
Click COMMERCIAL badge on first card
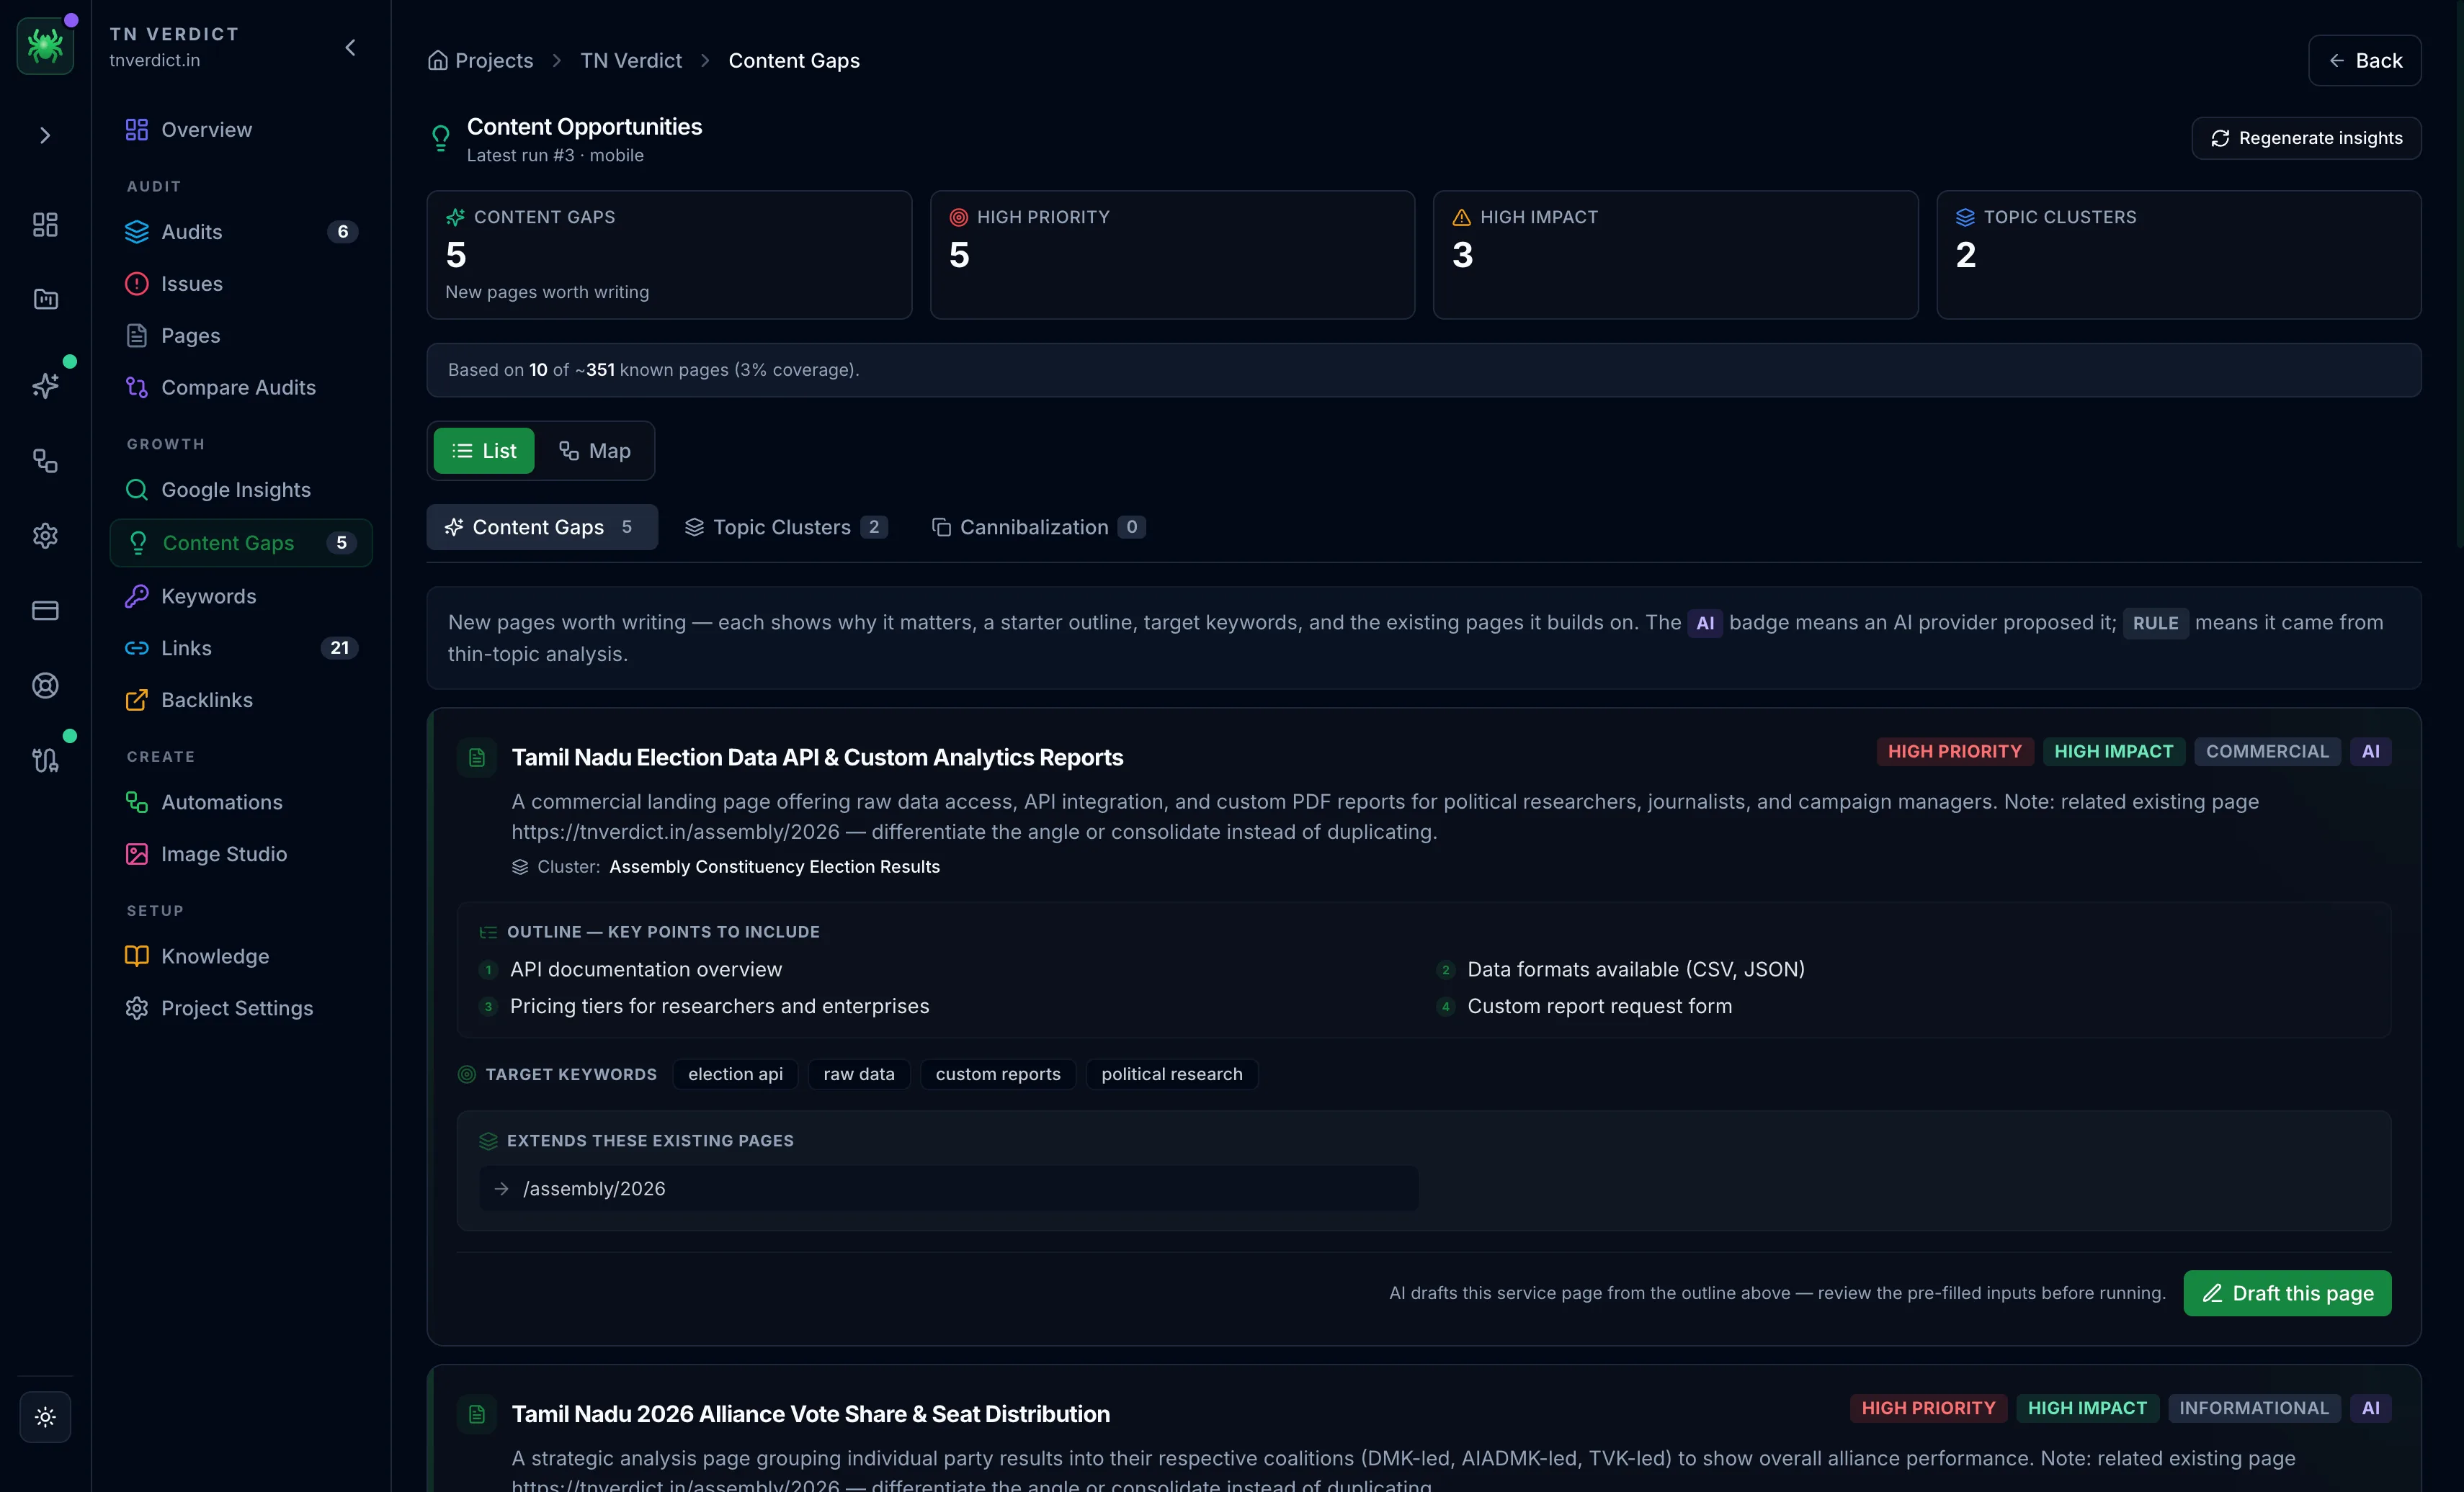[x=2267, y=752]
